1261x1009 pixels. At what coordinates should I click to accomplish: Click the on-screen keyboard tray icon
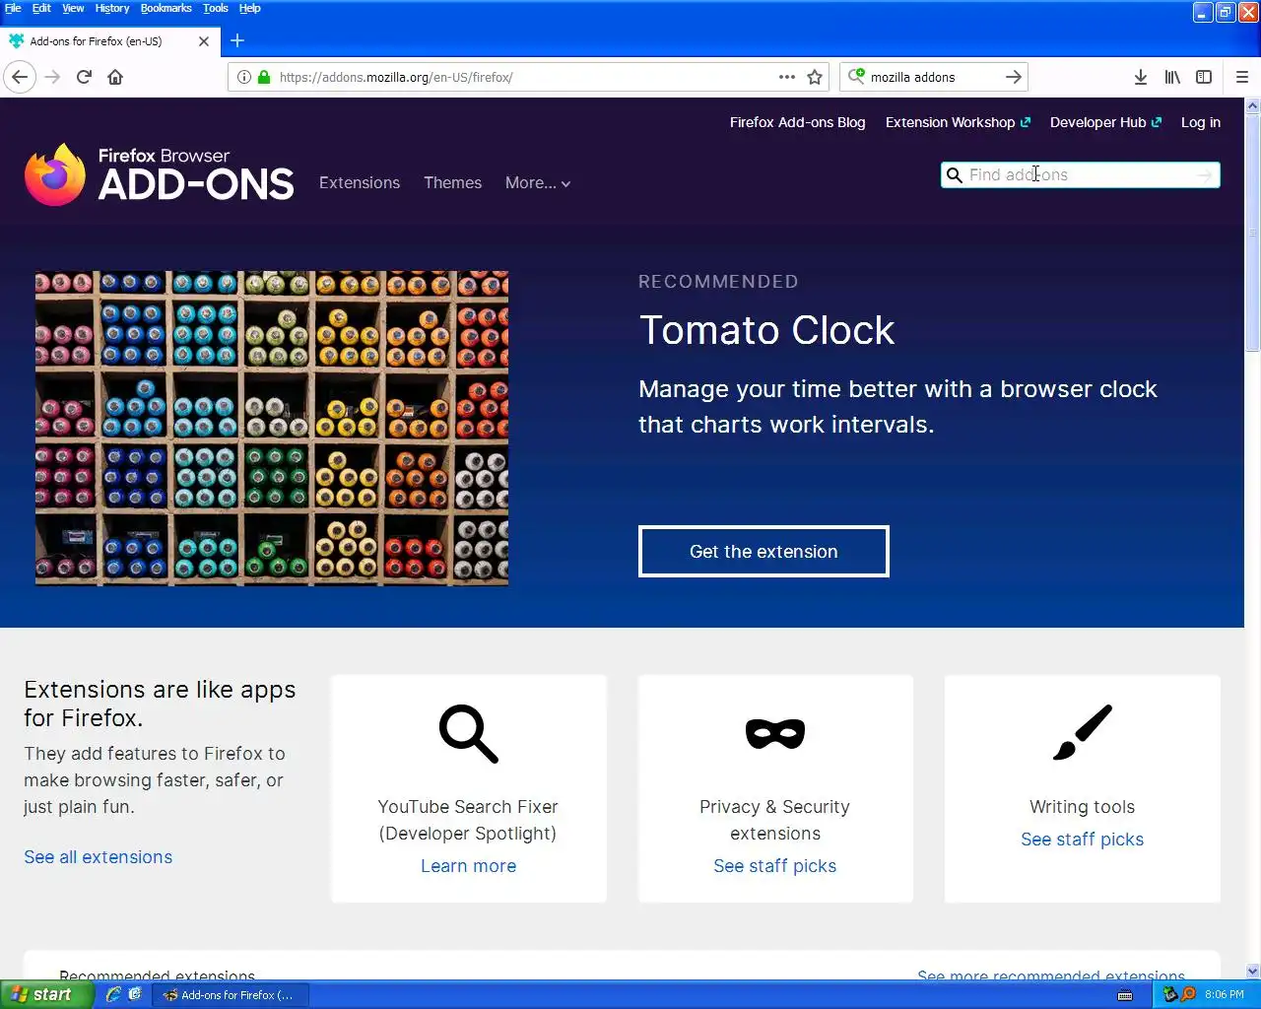point(1125,995)
